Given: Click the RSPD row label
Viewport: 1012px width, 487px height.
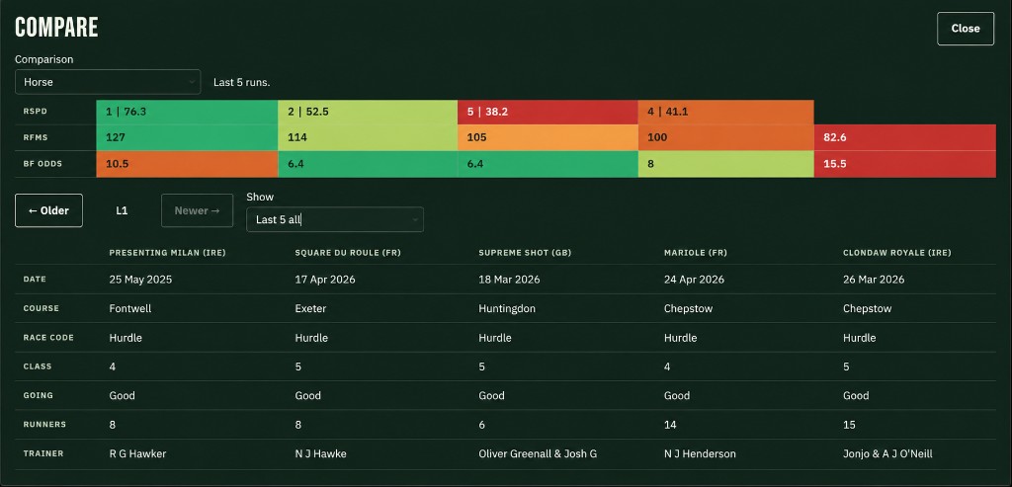Looking at the screenshot, I should (x=36, y=112).
